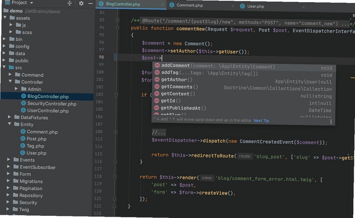The width and height of the screenshot is (355, 218).
Task: Choose getId() completion suggestion
Action: click(244, 102)
